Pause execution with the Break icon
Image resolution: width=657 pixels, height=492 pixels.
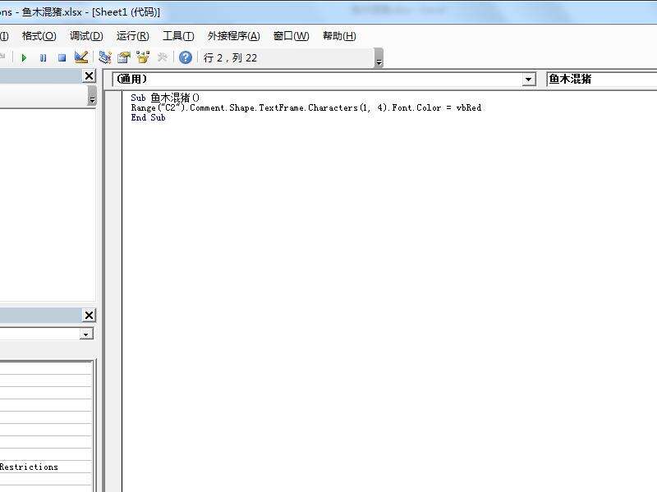(42, 57)
